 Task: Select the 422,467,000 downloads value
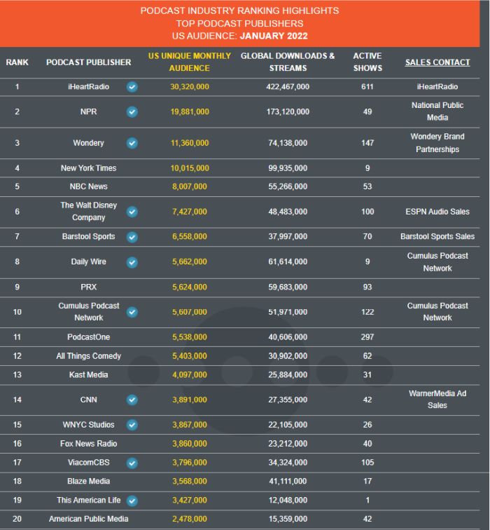click(x=288, y=87)
